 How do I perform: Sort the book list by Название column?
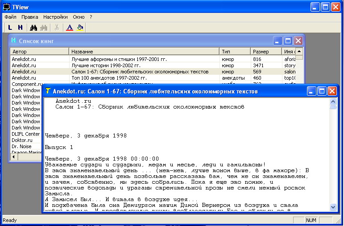(144, 52)
